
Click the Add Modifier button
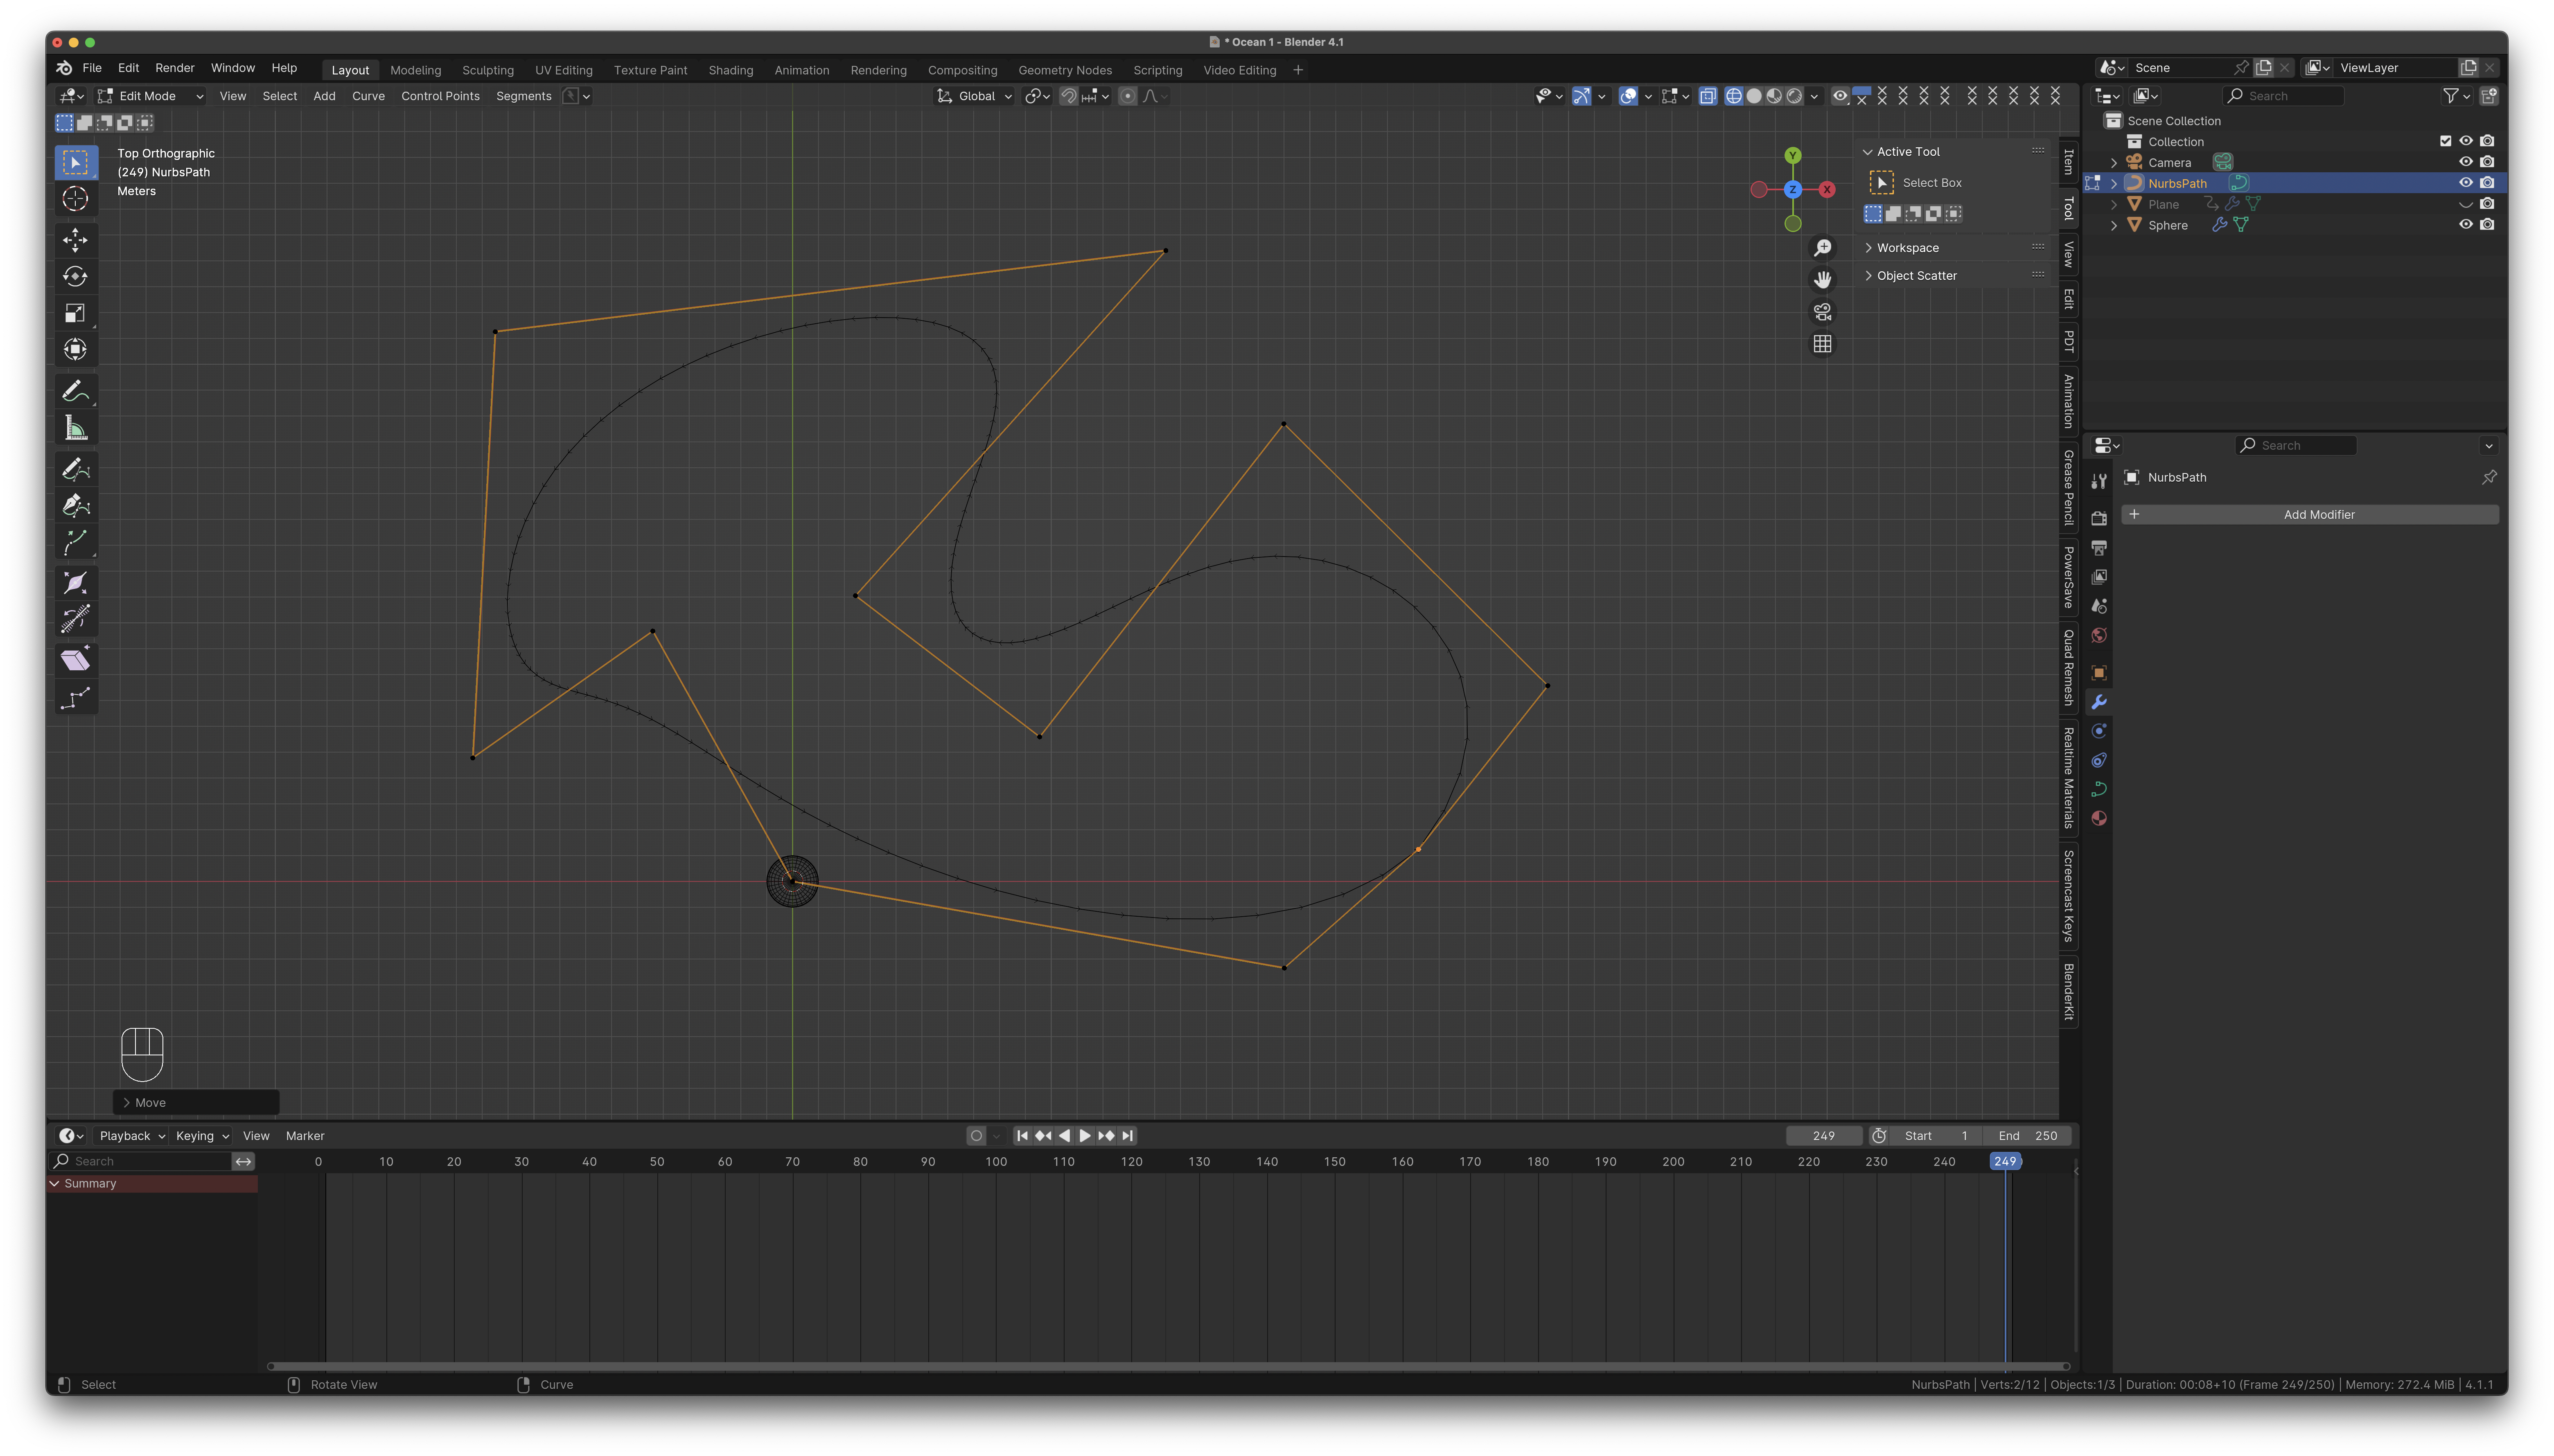[2310, 515]
